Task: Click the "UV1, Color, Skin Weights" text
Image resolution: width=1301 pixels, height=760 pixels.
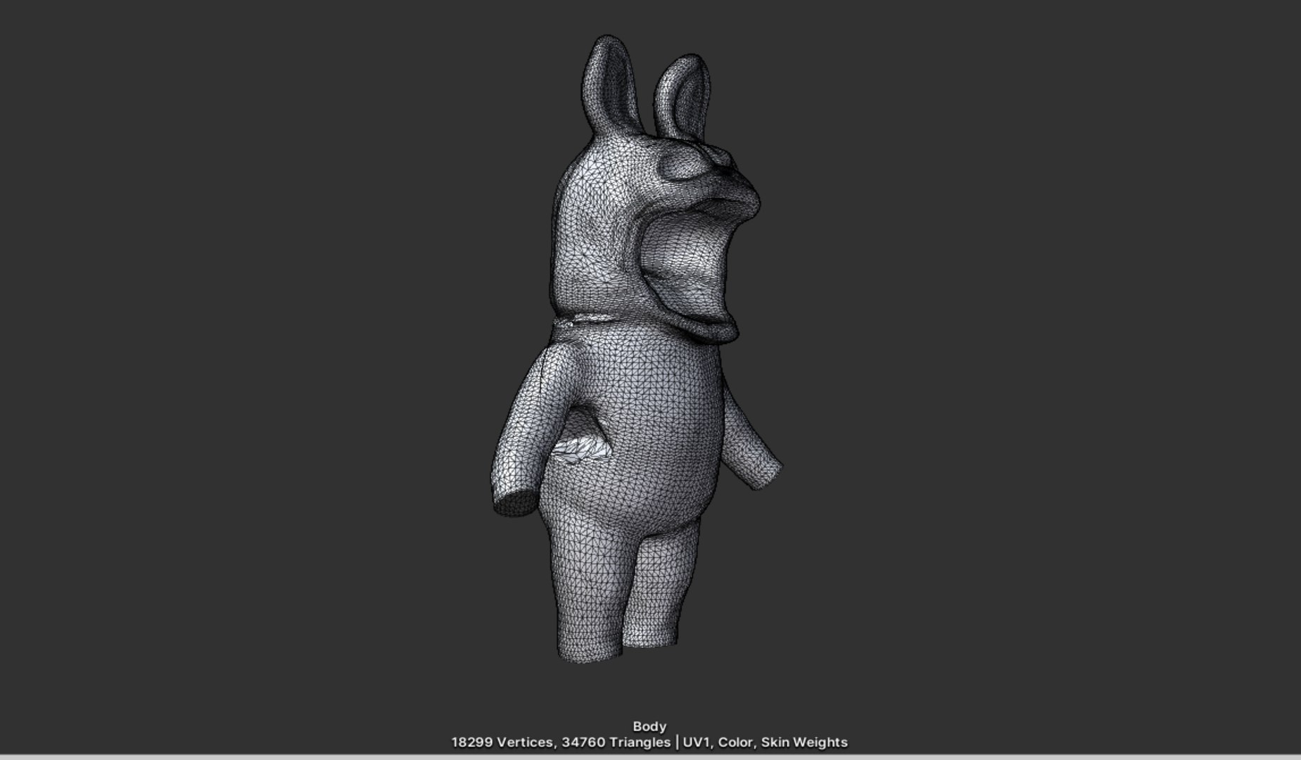Action: (766, 742)
